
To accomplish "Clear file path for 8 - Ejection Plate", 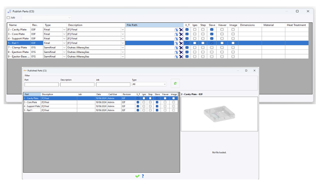I will click(x=181, y=52).
